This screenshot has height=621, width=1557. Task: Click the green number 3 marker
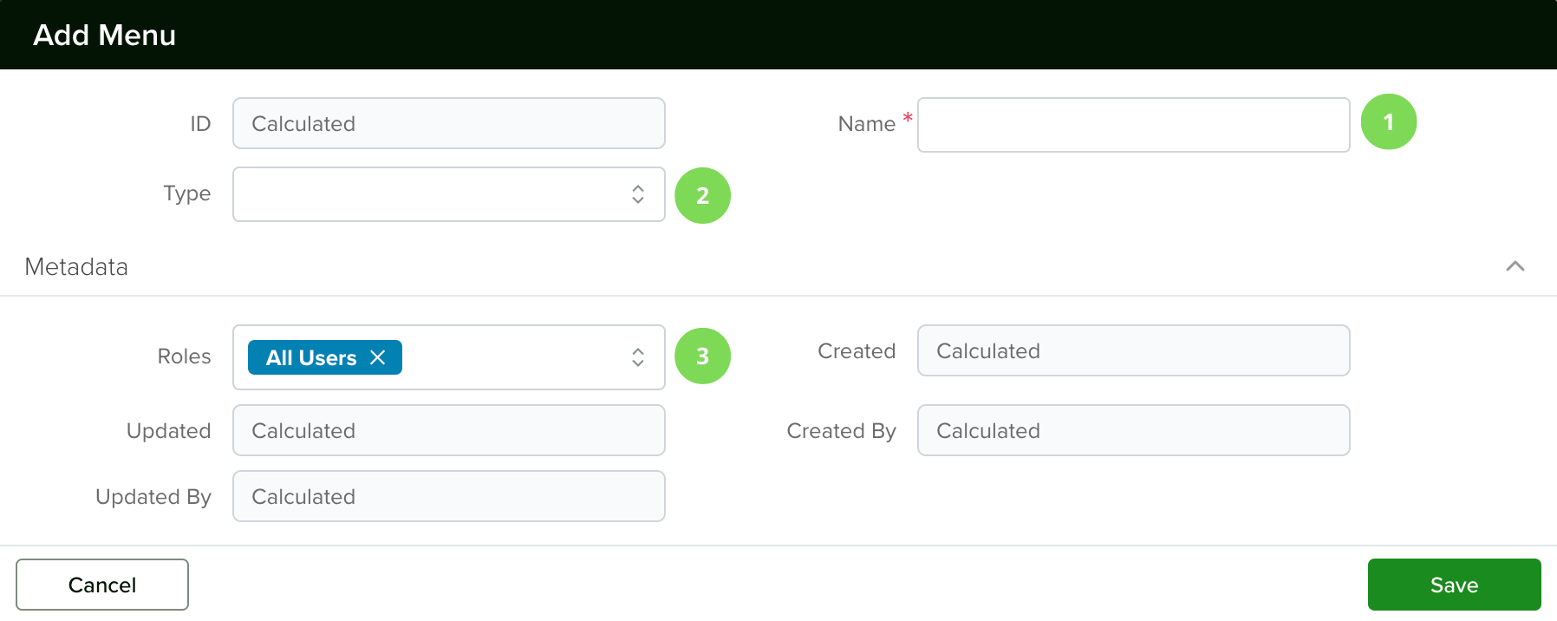tap(702, 356)
